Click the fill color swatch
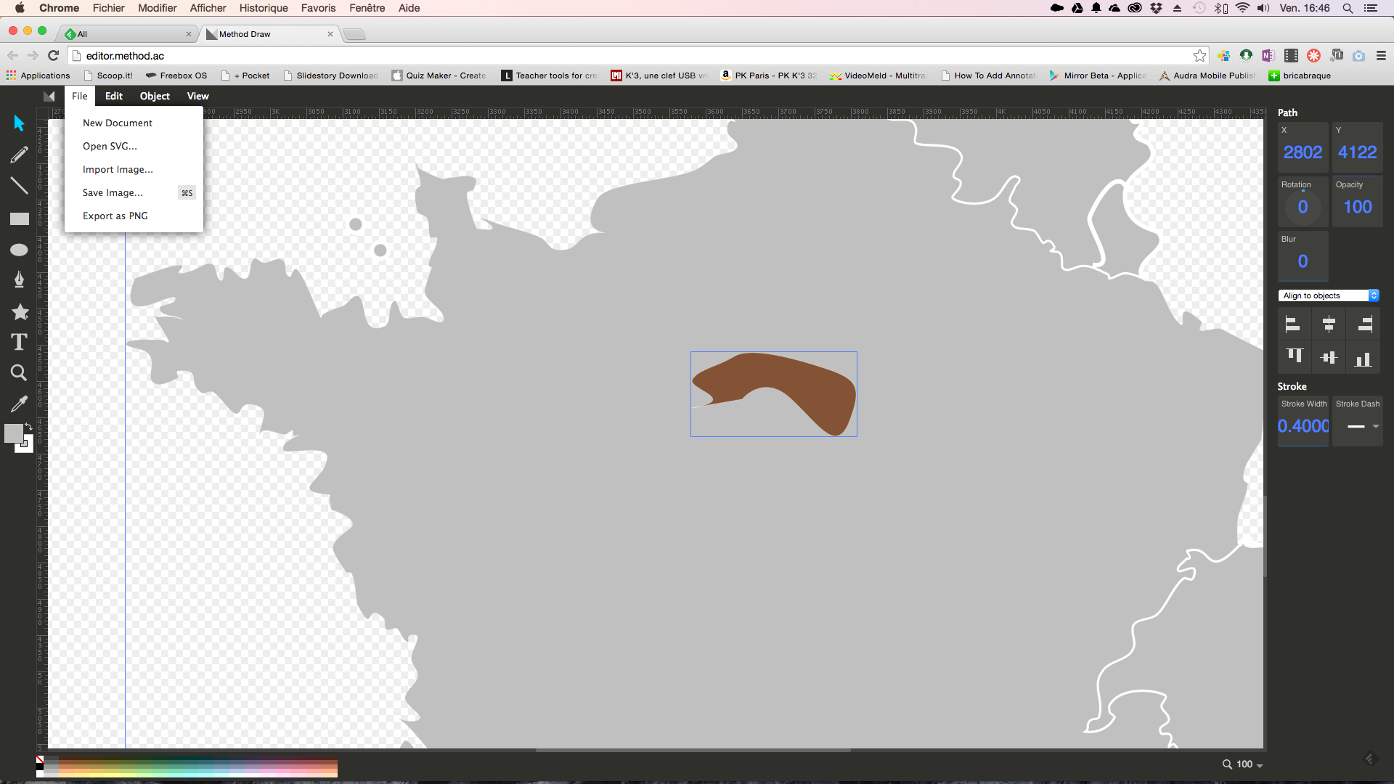 [13, 433]
